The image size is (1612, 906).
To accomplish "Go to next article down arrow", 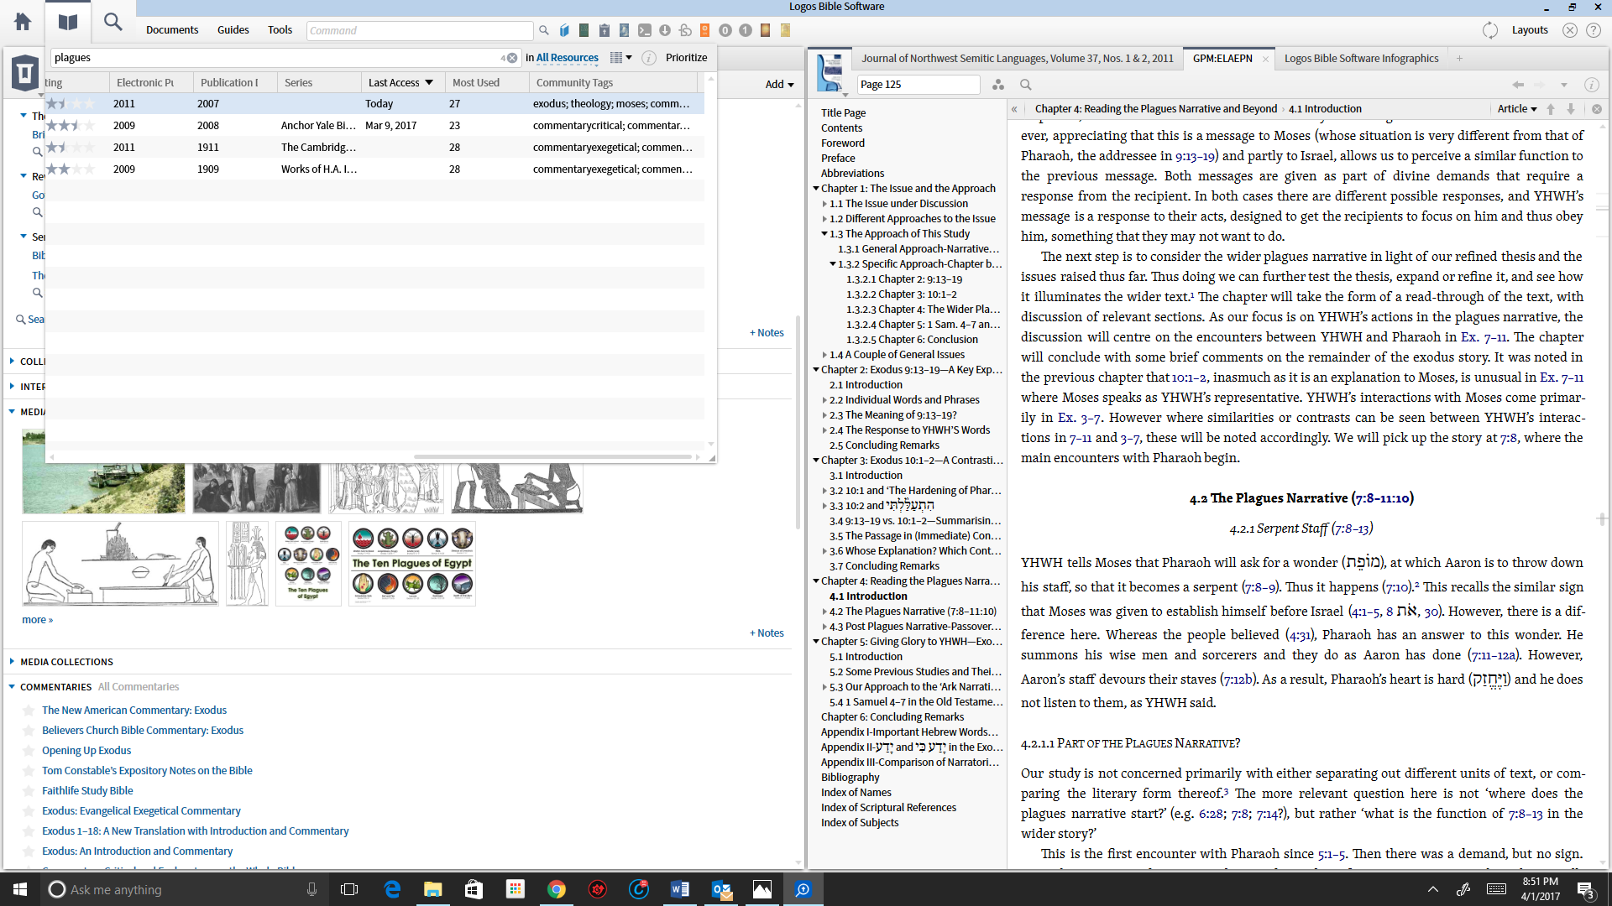I will [x=1571, y=109].
